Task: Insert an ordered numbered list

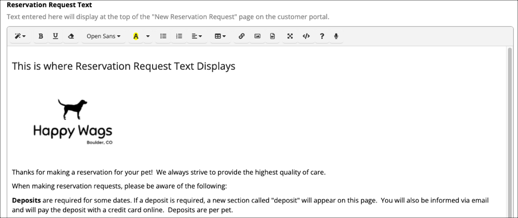Action: point(179,36)
